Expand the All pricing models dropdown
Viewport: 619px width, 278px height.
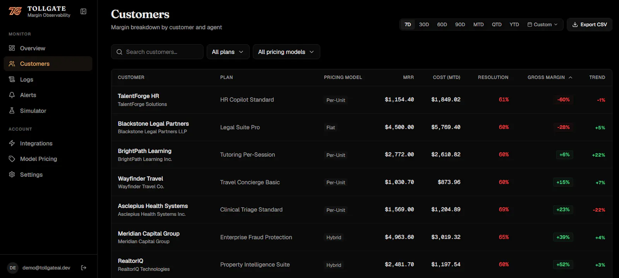pos(286,52)
